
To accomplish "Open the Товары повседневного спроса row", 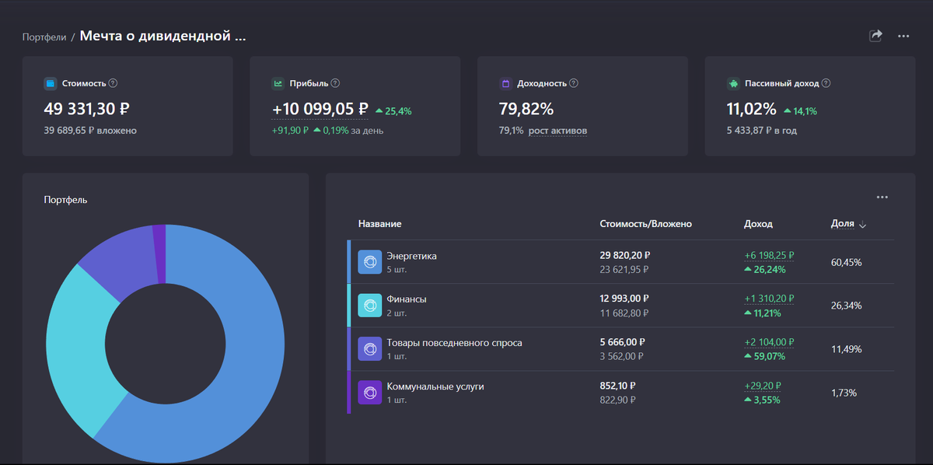I will coord(620,349).
